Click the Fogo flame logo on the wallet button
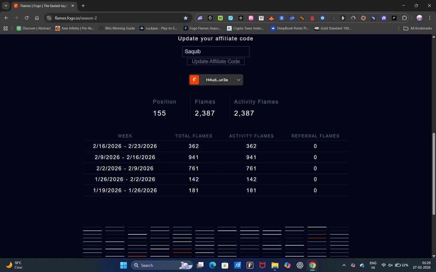The image size is (436, 272). tap(194, 79)
